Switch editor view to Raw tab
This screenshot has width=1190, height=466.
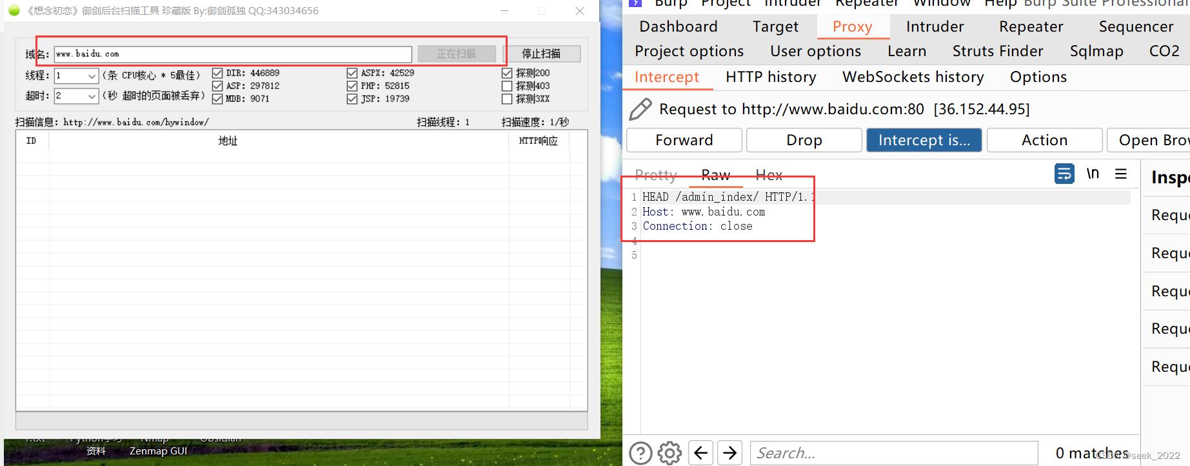pyautogui.click(x=716, y=175)
